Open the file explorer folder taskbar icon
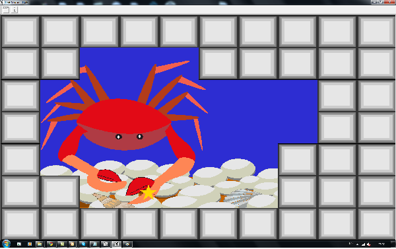Image resolution: width=396 pixels, height=249 pixels. pyautogui.click(x=40, y=244)
